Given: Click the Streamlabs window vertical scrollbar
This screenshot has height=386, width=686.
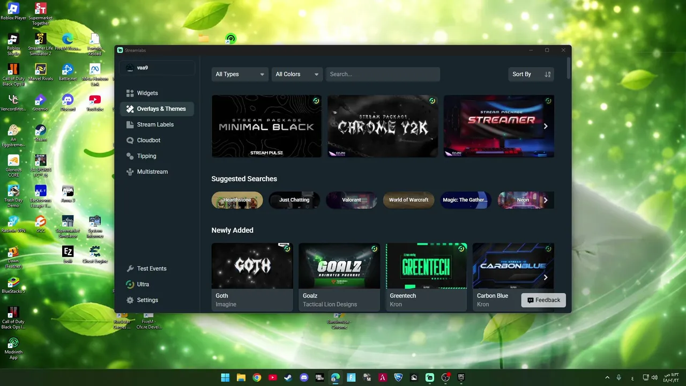Looking at the screenshot, I should pyautogui.click(x=569, y=69).
